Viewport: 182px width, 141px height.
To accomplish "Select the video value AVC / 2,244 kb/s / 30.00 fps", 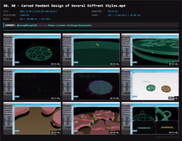I will pos(124,15).
